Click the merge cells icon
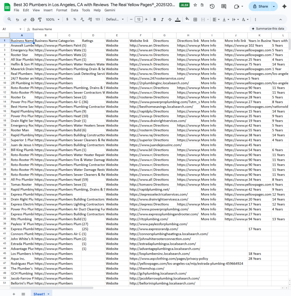 tap(203, 19)
